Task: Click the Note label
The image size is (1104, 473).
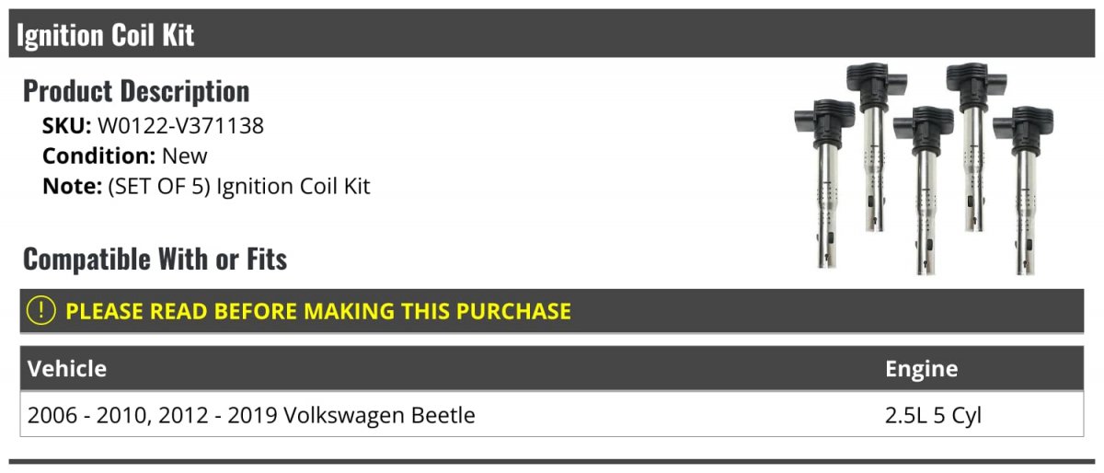Action: click(x=71, y=186)
